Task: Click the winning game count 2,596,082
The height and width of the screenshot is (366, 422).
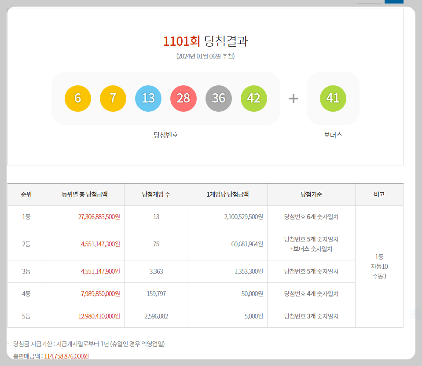Action: click(156, 316)
